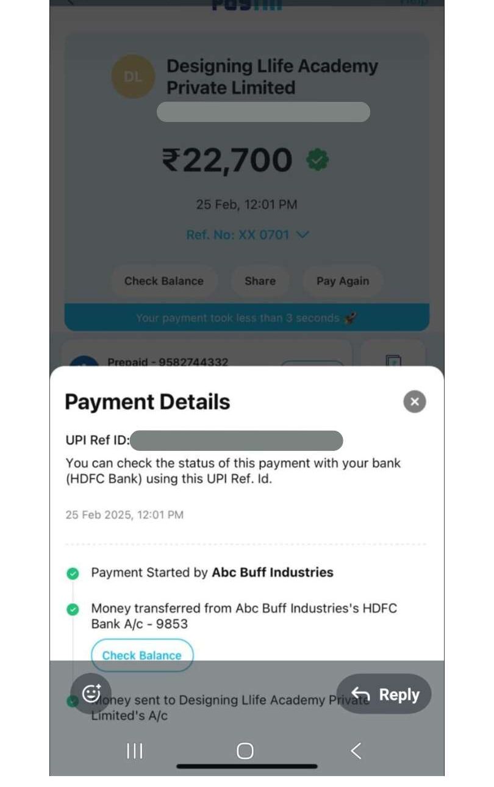
Task: Click the green verified badge beside ₹22,700
Action: pos(317,160)
